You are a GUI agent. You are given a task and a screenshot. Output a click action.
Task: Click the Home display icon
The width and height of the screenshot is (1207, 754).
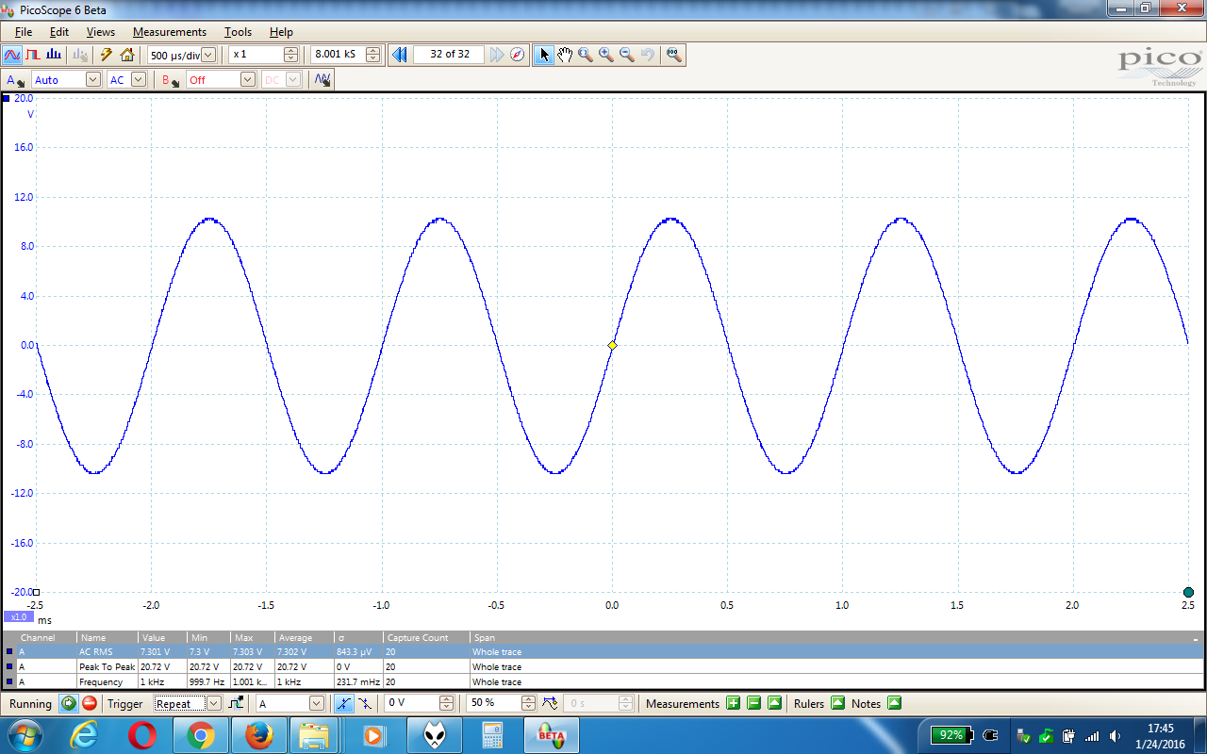[x=127, y=55]
